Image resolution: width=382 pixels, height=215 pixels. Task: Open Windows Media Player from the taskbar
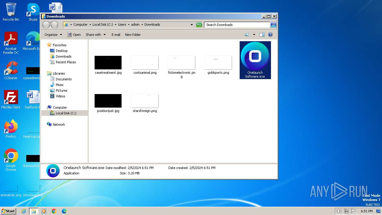tap(44, 211)
